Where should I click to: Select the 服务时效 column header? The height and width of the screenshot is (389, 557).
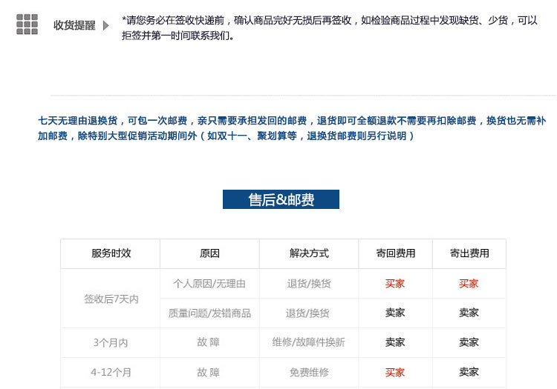pyautogui.click(x=111, y=253)
